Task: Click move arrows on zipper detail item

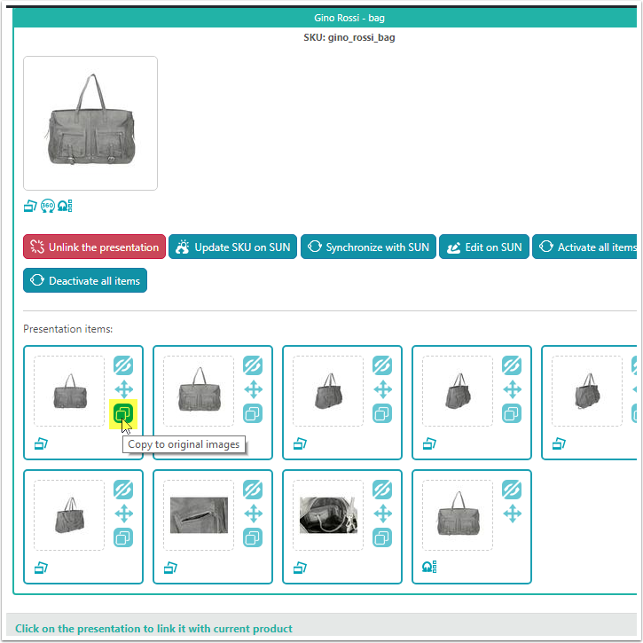Action: coord(253,514)
